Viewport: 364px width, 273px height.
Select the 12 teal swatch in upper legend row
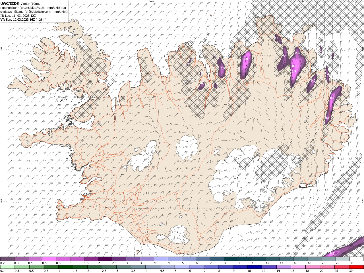(273, 259)
